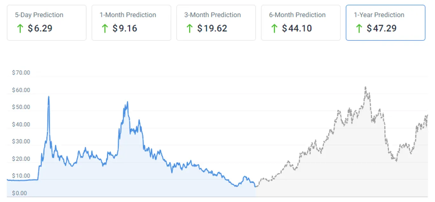Viewport: 435px width, 202px height.
Task: Click the green arrow beside $9.16
Action: tap(104, 29)
